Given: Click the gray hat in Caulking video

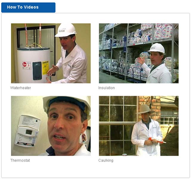Looking at the screenshot, I should coord(145,109).
